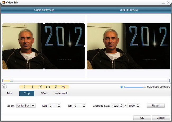Click the crop frame bottom-center handle
This screenshot has height=122, width=172.
44,69
